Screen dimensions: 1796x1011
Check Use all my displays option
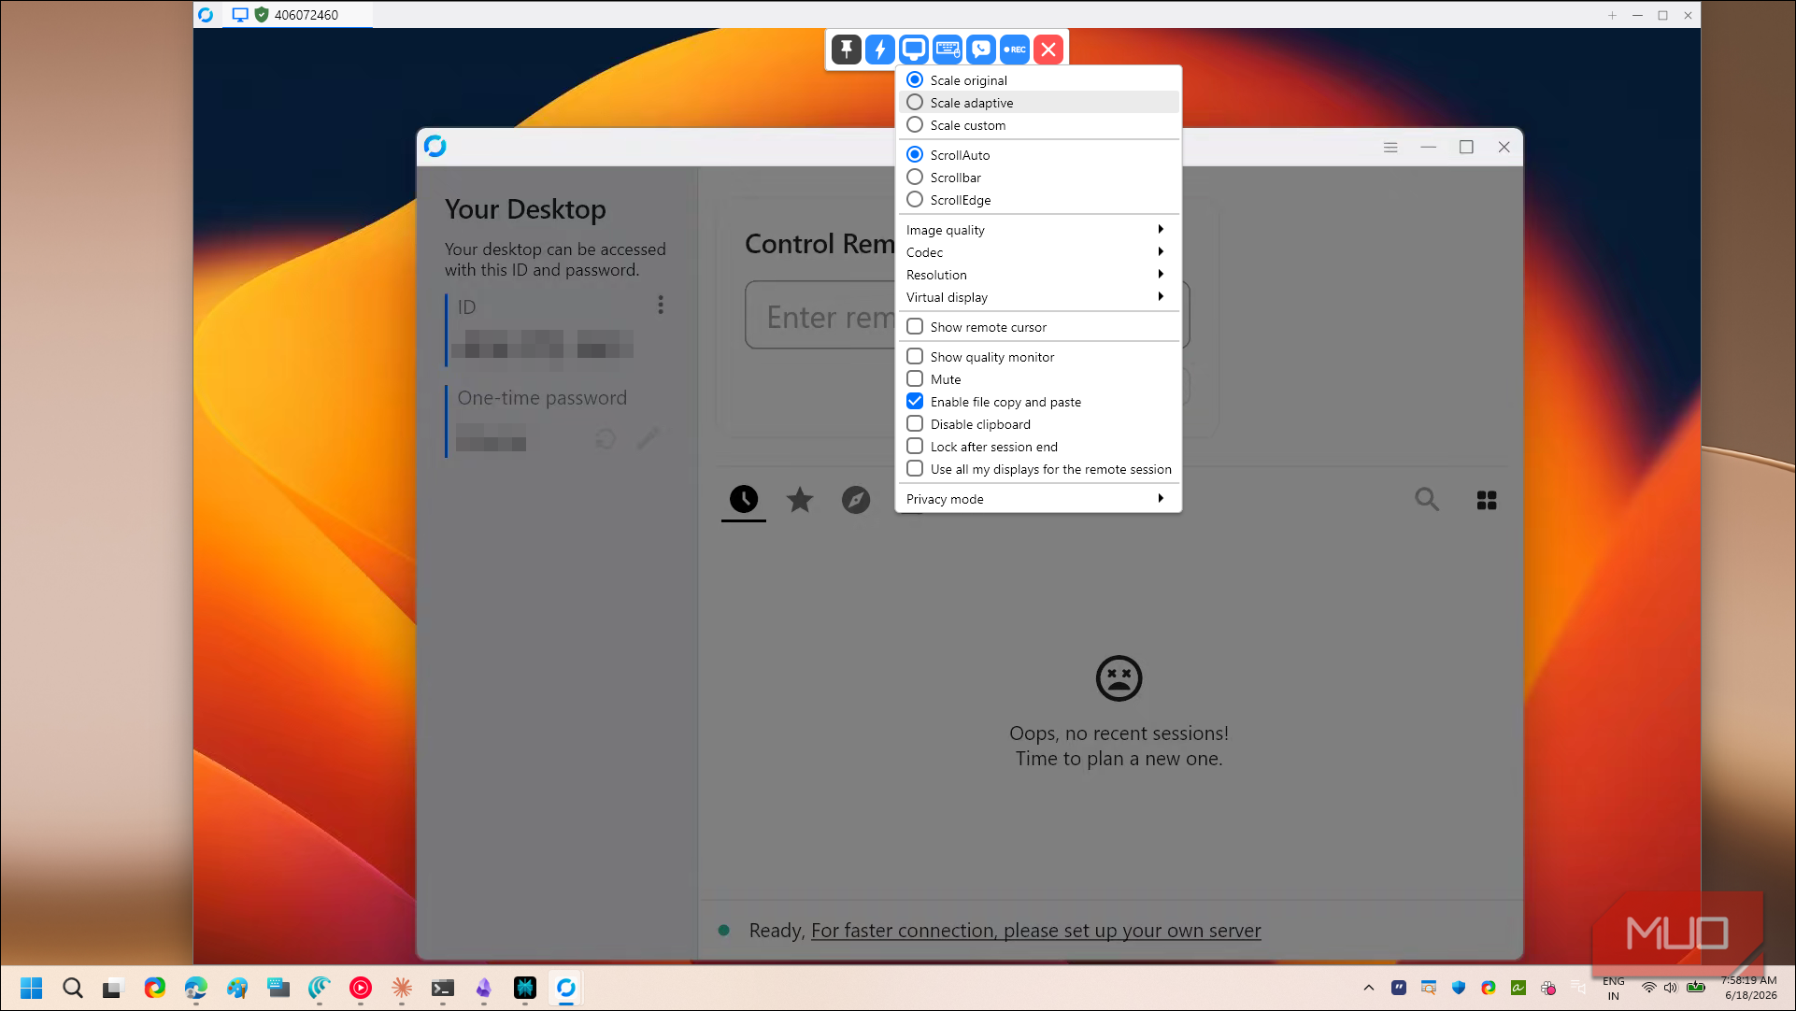tap(1038, 469)
